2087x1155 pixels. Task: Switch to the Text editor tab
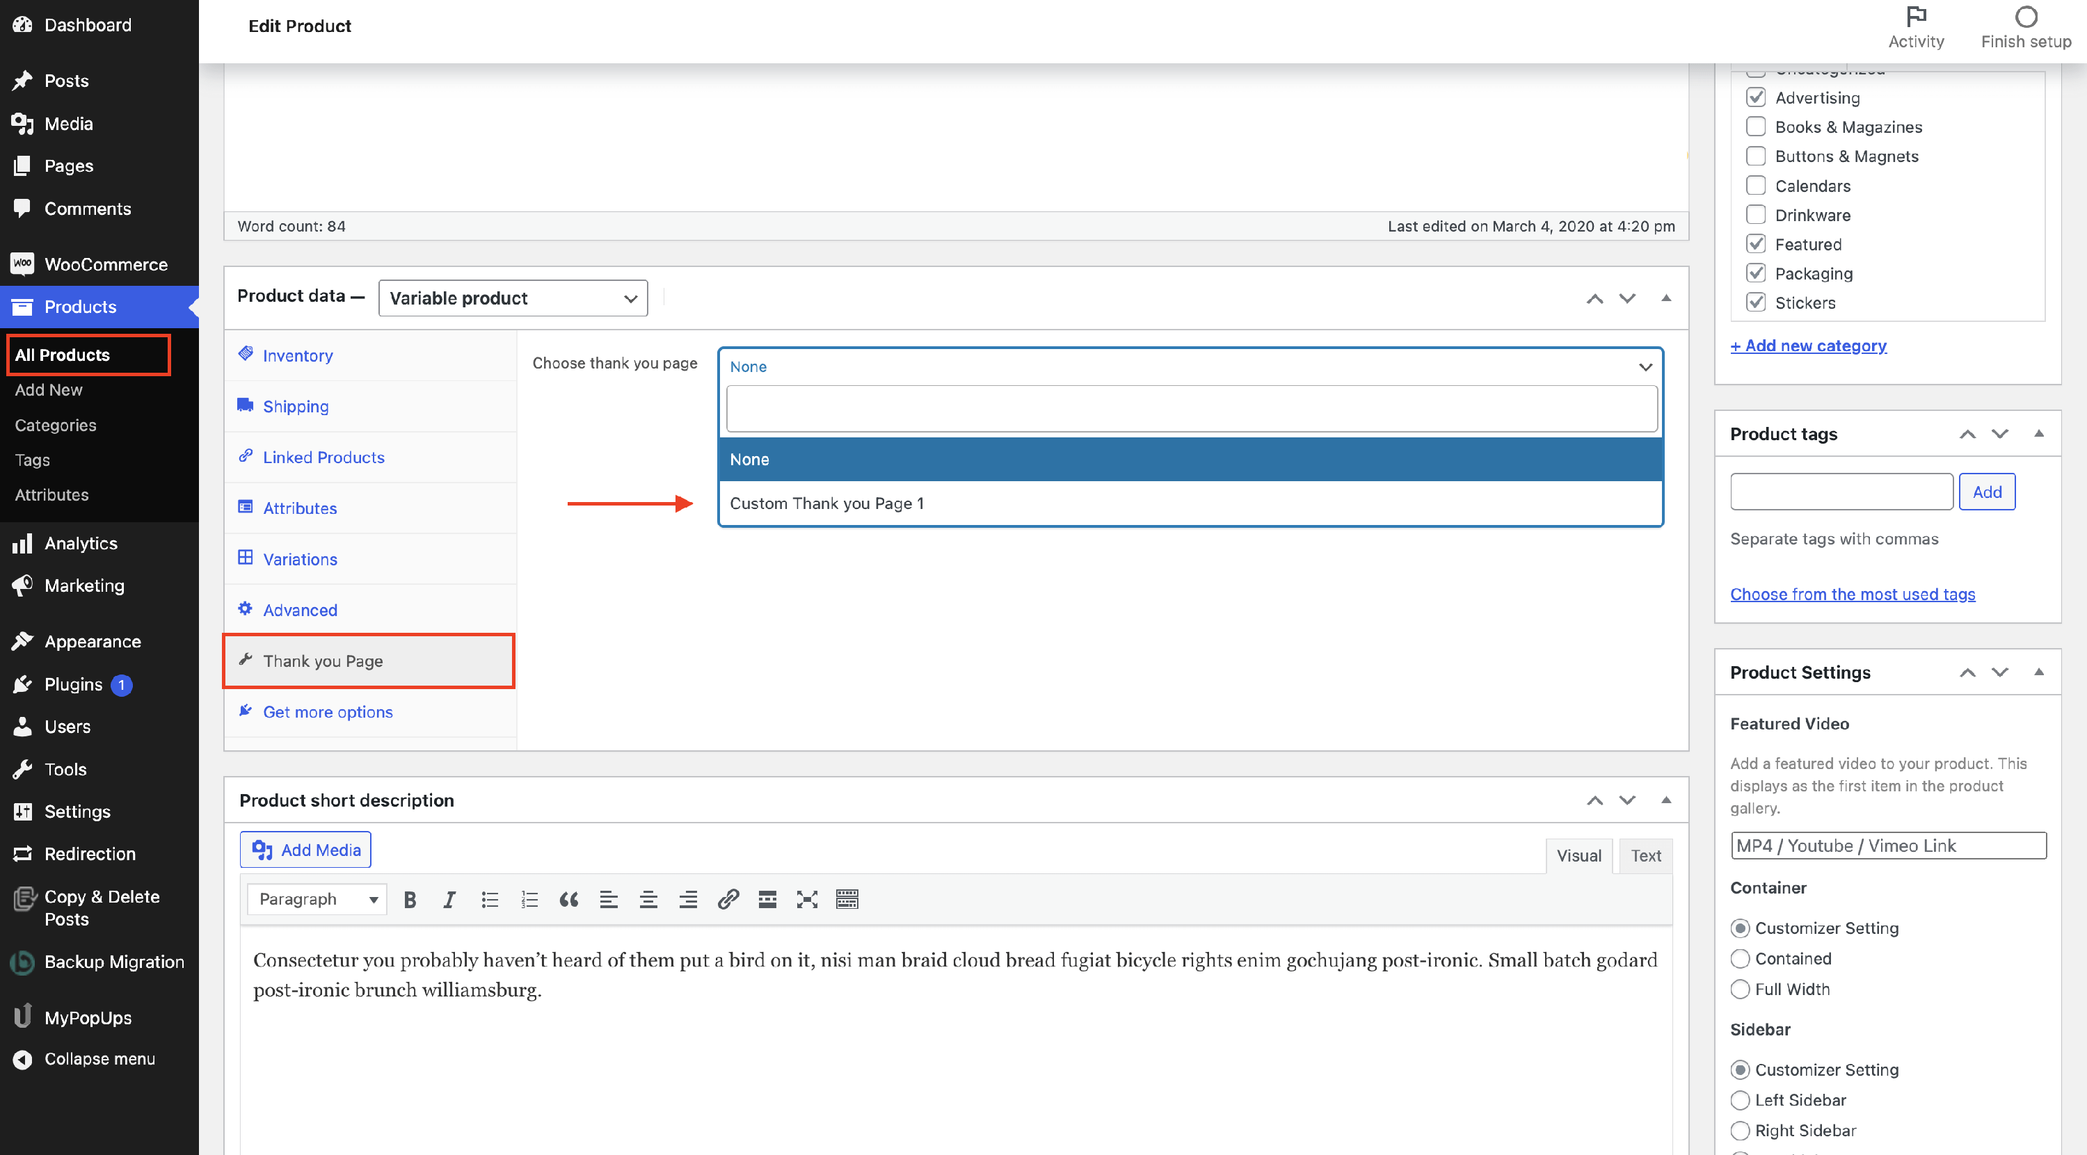(x=1645, y=855)
